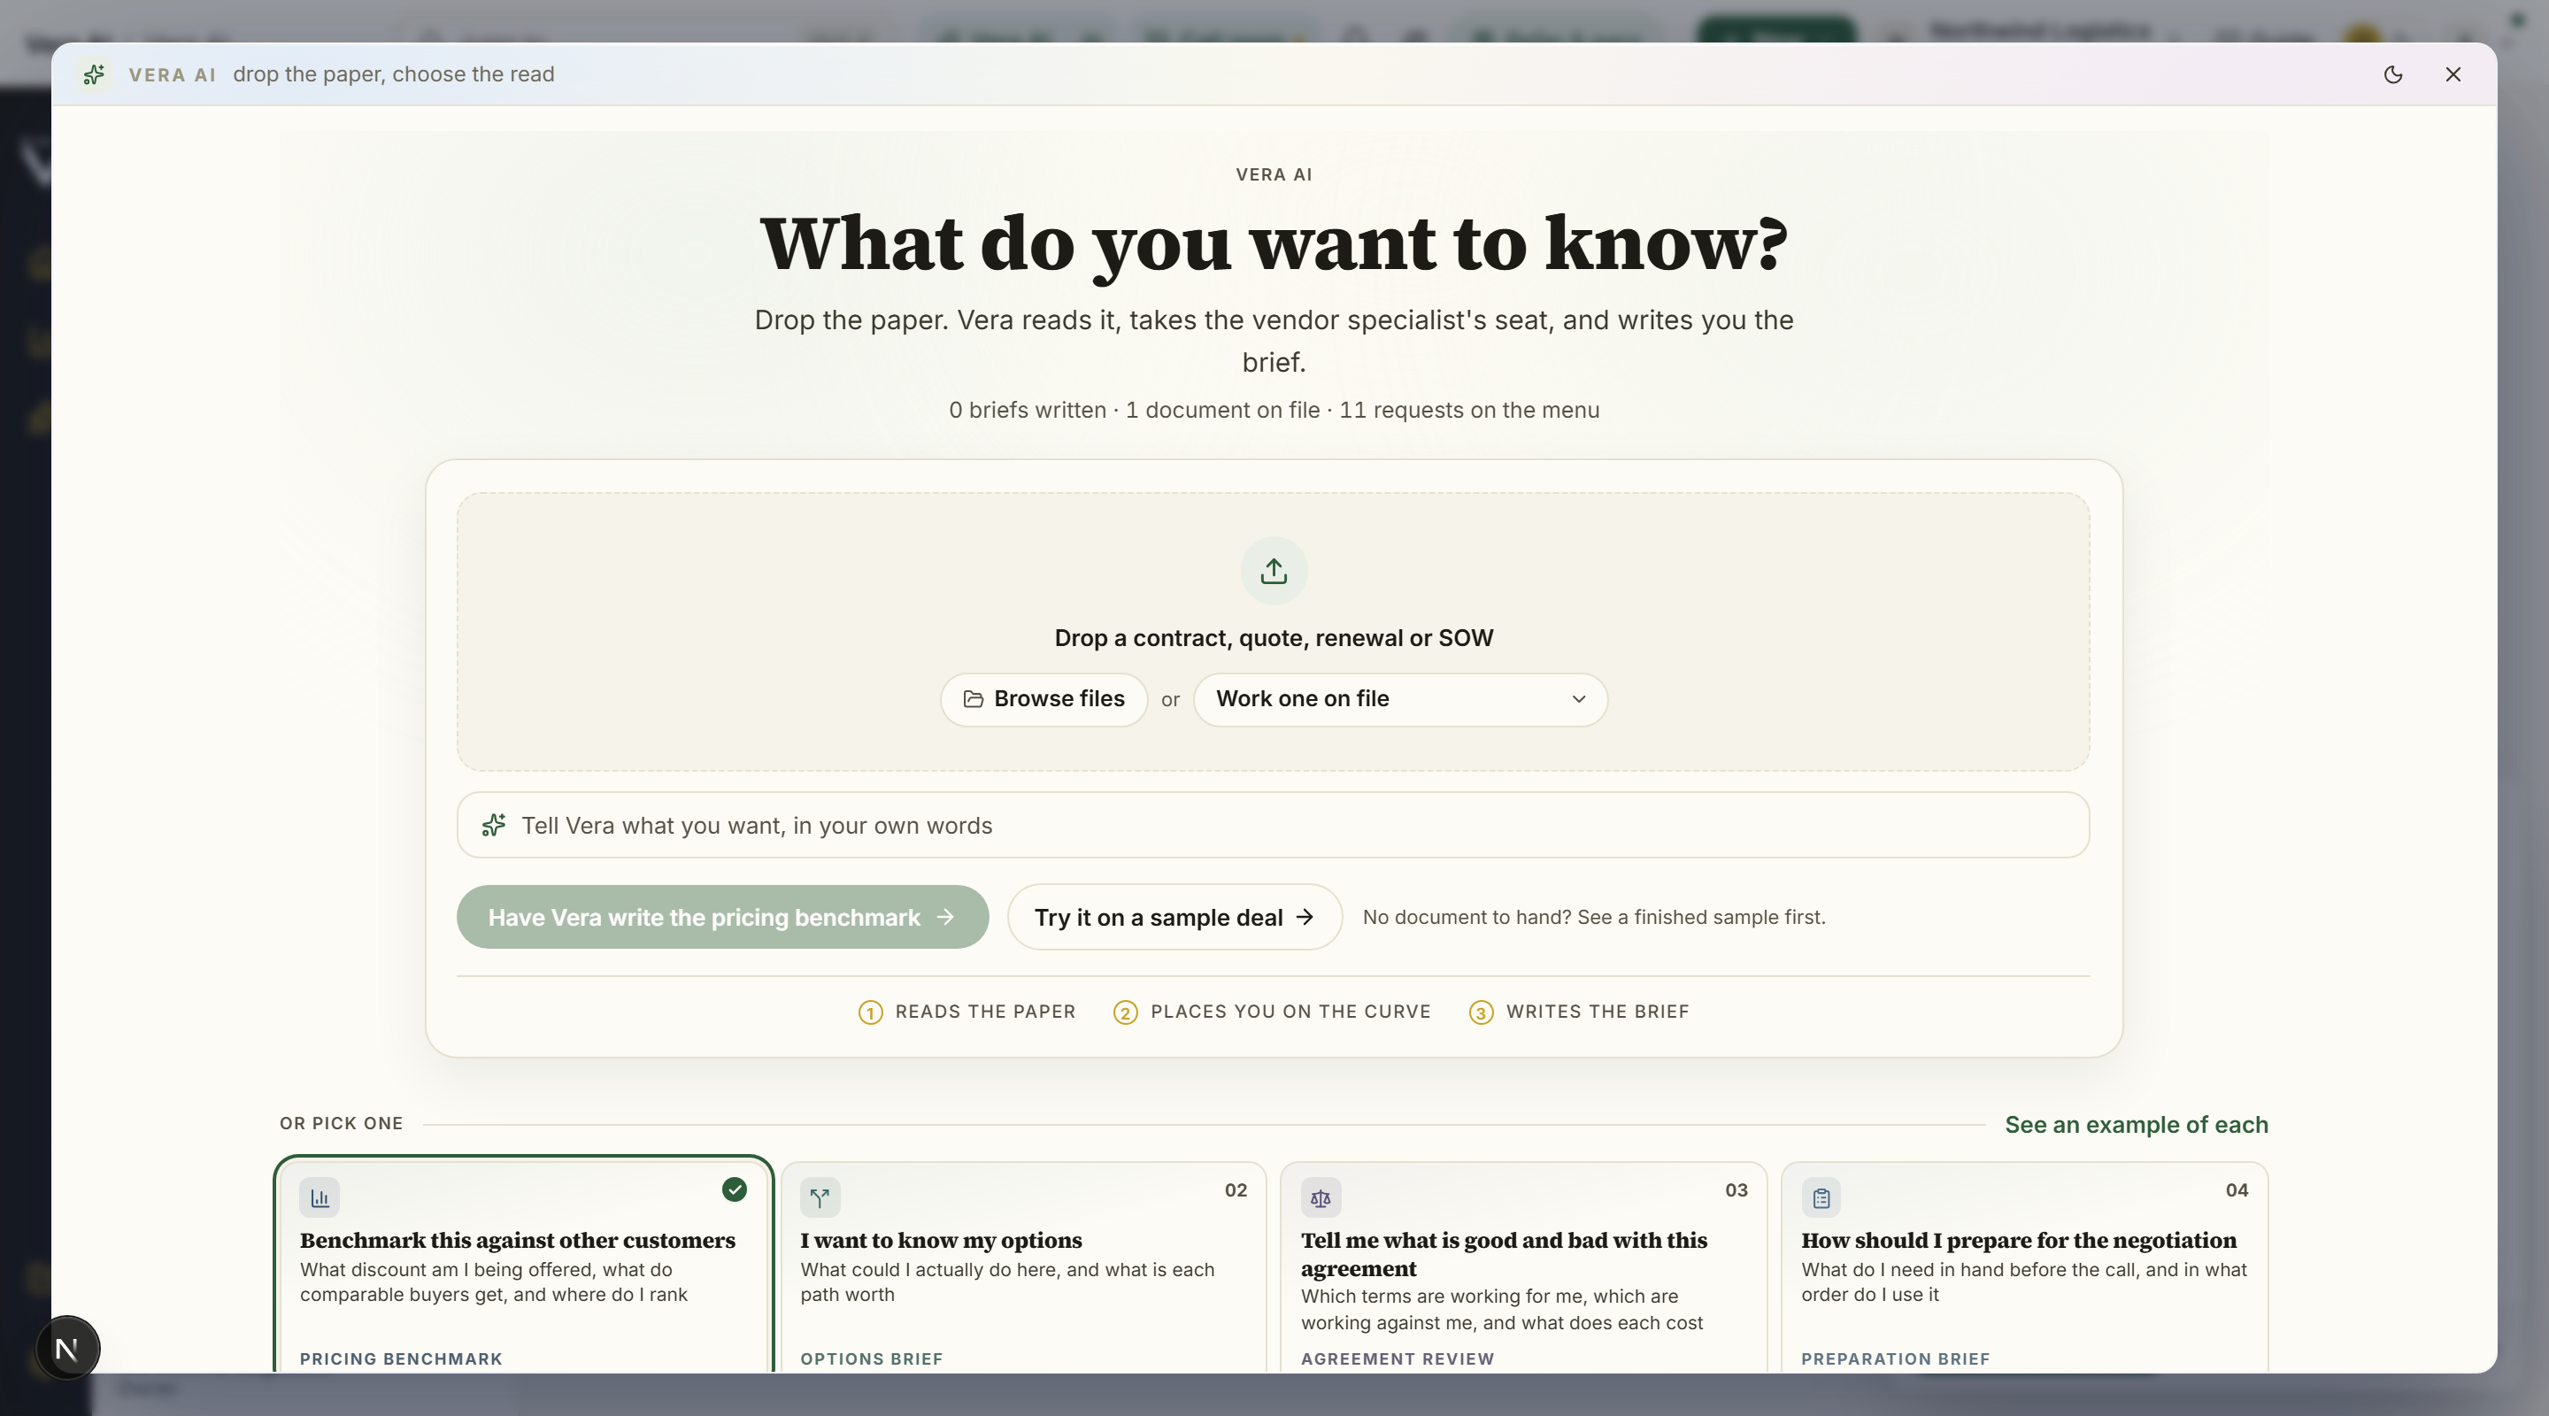2549x1416 pixels.
Task: Try it on a sample deal
Action: pos(1174,917)
